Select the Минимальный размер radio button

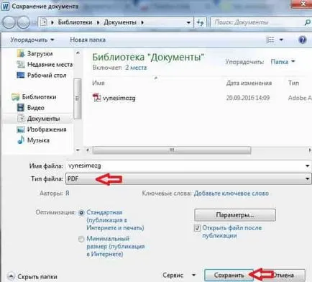click(81, 239)
